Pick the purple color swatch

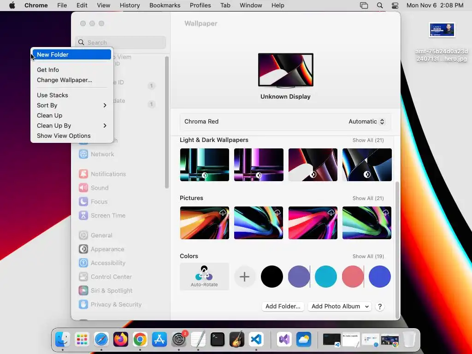299,277
